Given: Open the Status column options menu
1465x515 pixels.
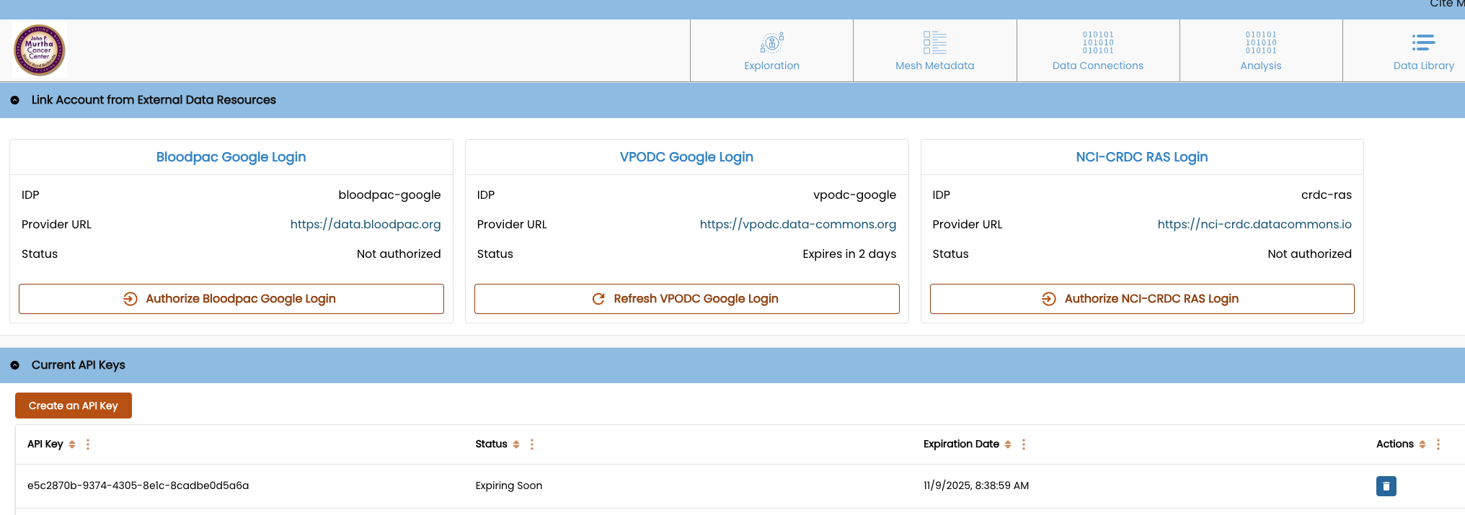Looking at the screenshot, I should click(532, 444).
